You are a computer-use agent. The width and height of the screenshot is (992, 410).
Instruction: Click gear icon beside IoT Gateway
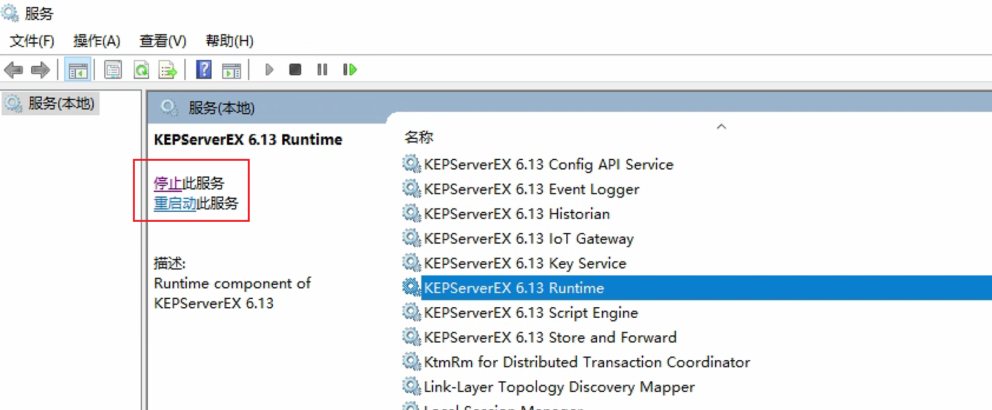[x=411, y=238]
